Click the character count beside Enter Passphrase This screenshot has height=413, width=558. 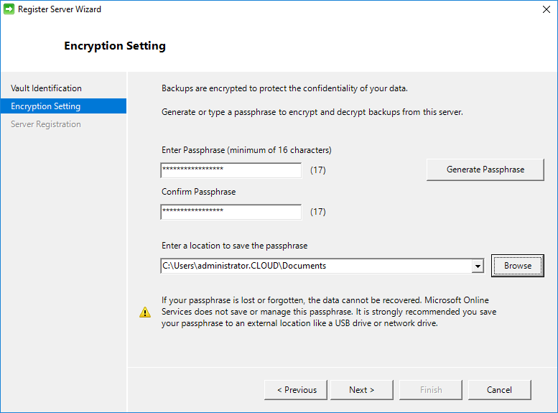pos(317,170)
